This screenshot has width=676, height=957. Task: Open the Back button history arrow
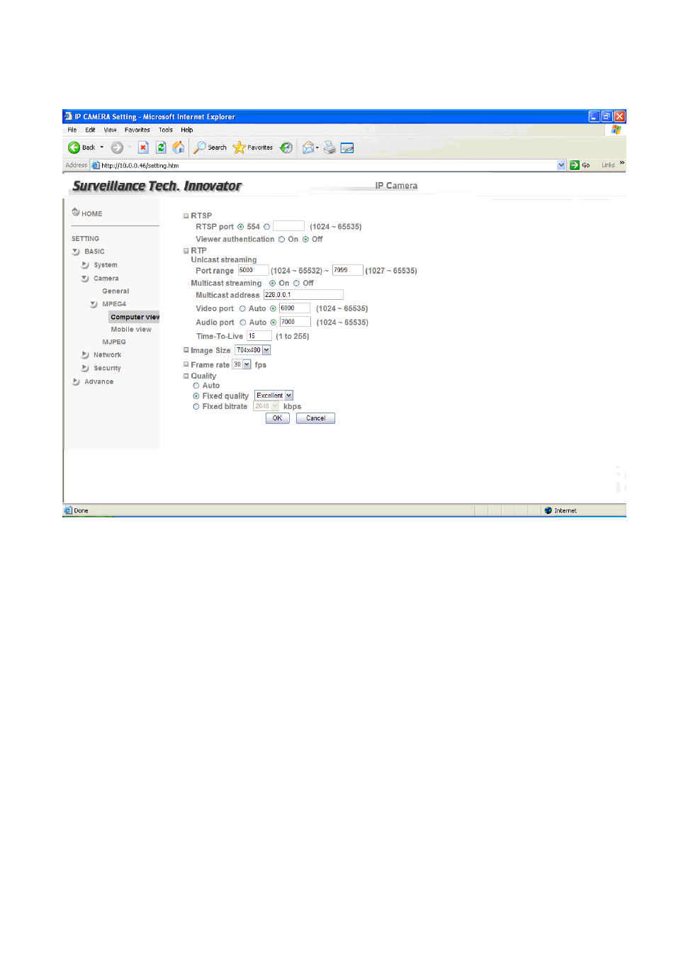click(102, 147)
